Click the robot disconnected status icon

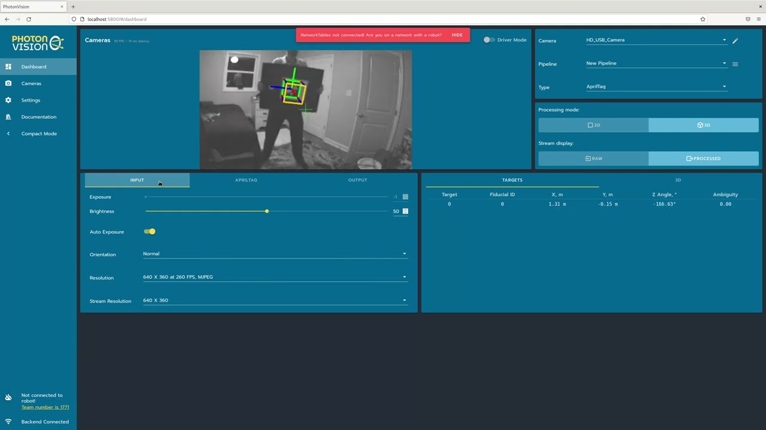8,398
